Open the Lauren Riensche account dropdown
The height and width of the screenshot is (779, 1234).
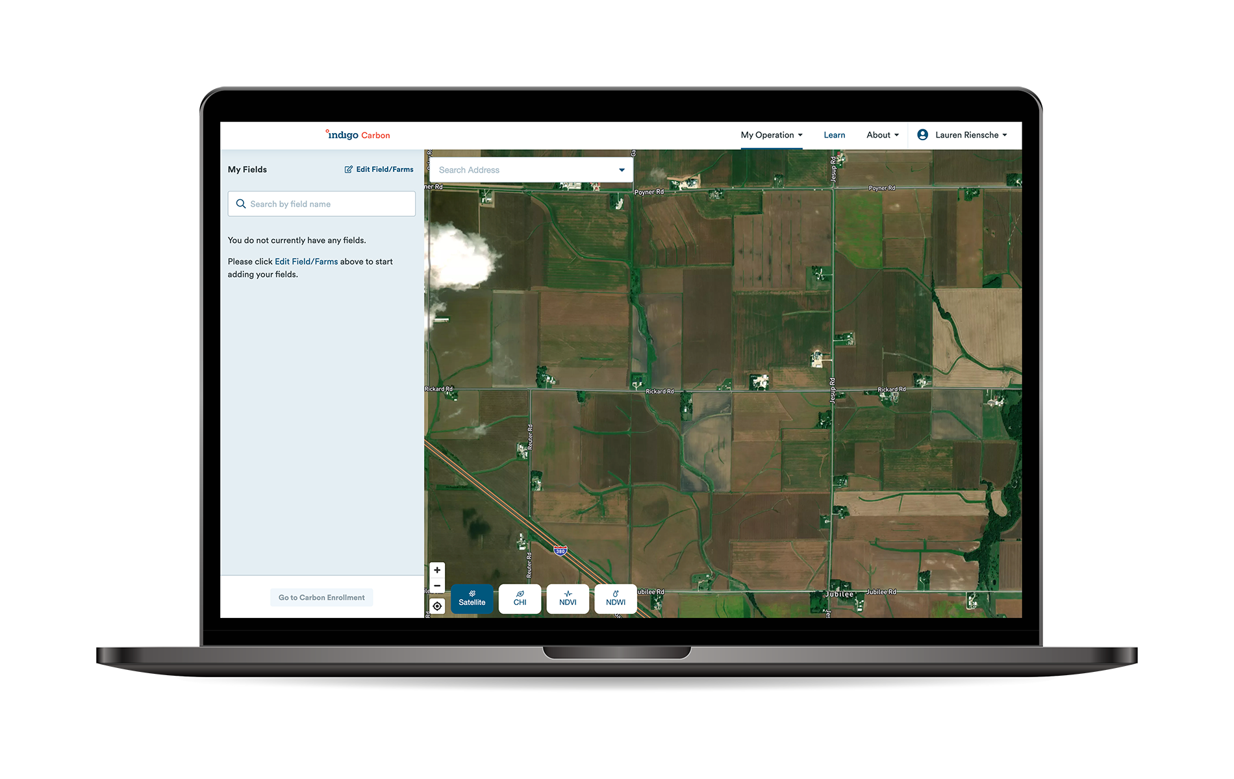tap(971, 135)
